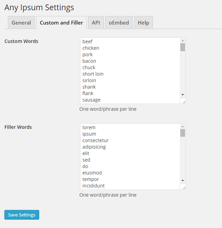Select the Custom and Filler tab
222x228 pixels.
coord(61,23)
